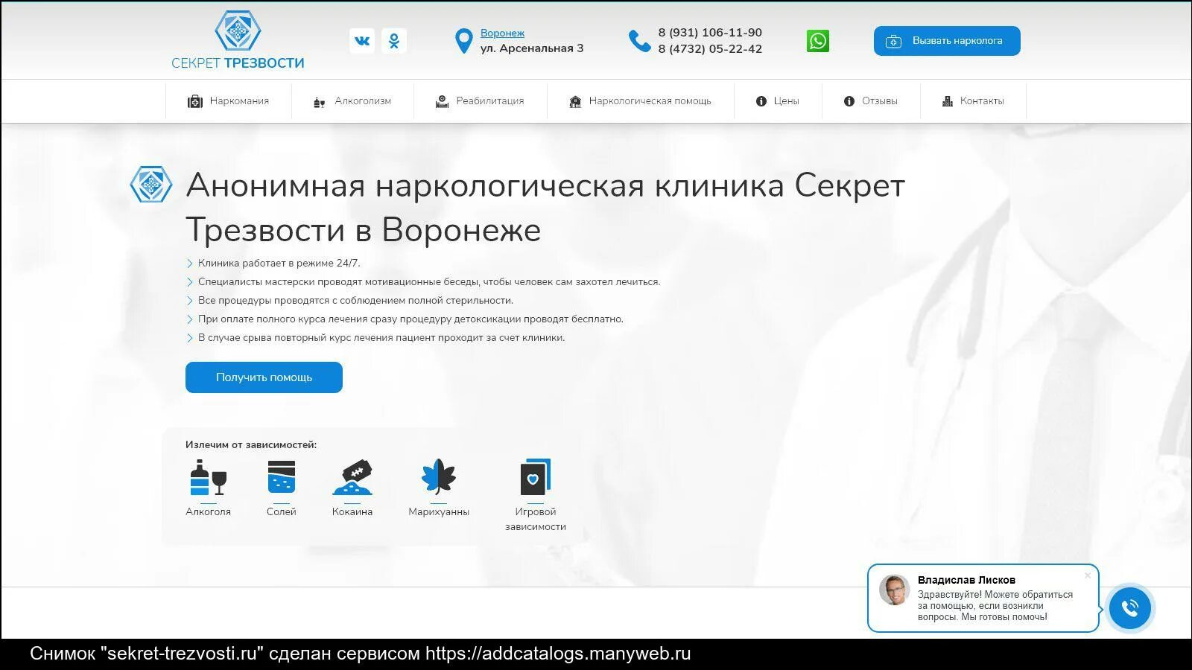Go to the Контакты menu item
1192x670 pixels.
tap(973, 101)
